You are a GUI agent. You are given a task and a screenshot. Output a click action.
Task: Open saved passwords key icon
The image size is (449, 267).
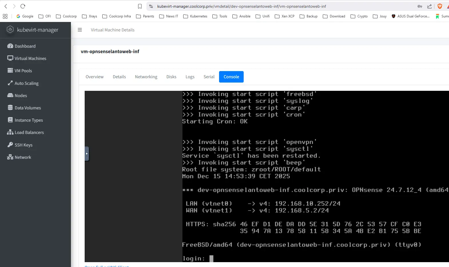pyautogui.click(x=420, y=6)
